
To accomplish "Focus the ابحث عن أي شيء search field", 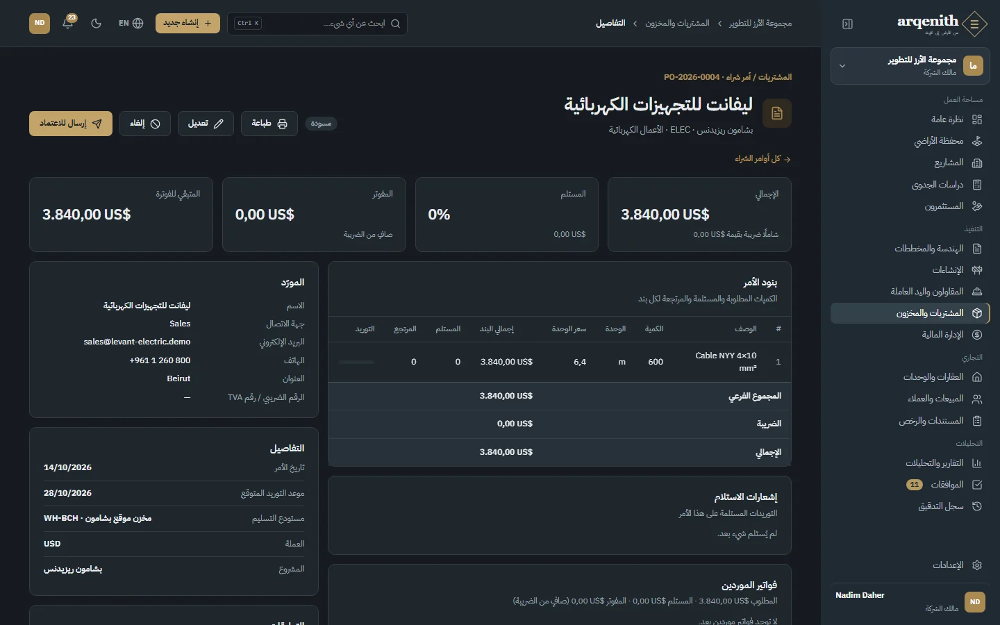I will [x=317, y=24].
